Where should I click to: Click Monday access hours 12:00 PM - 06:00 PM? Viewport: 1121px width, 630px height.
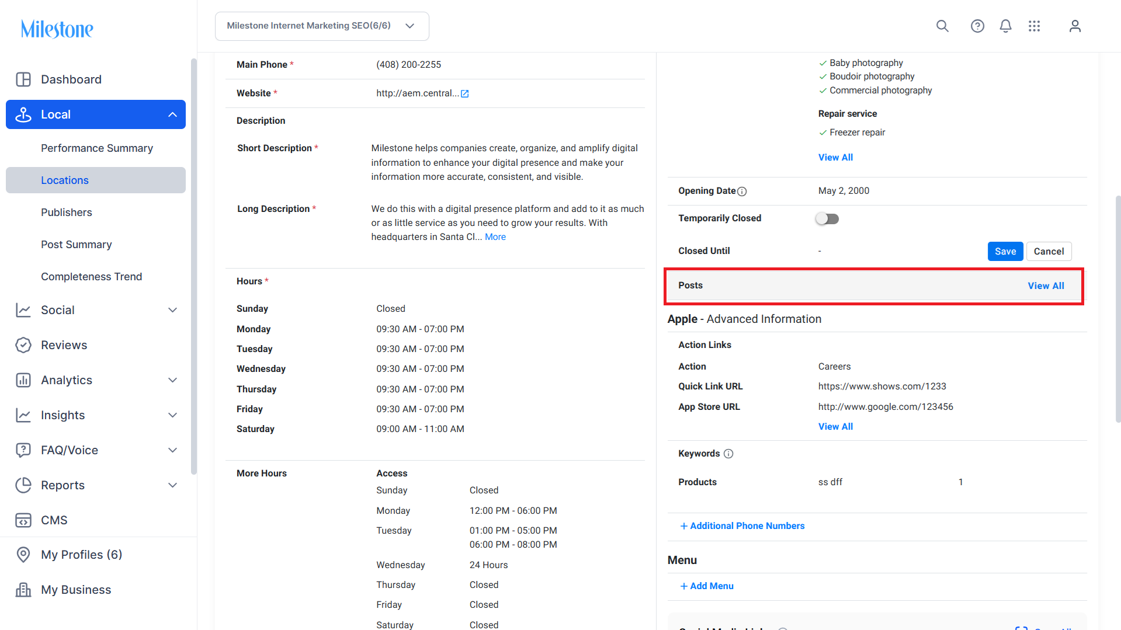click(513, 511)
